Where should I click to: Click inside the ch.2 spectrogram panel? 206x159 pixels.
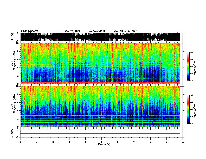[x=100, y=107]
